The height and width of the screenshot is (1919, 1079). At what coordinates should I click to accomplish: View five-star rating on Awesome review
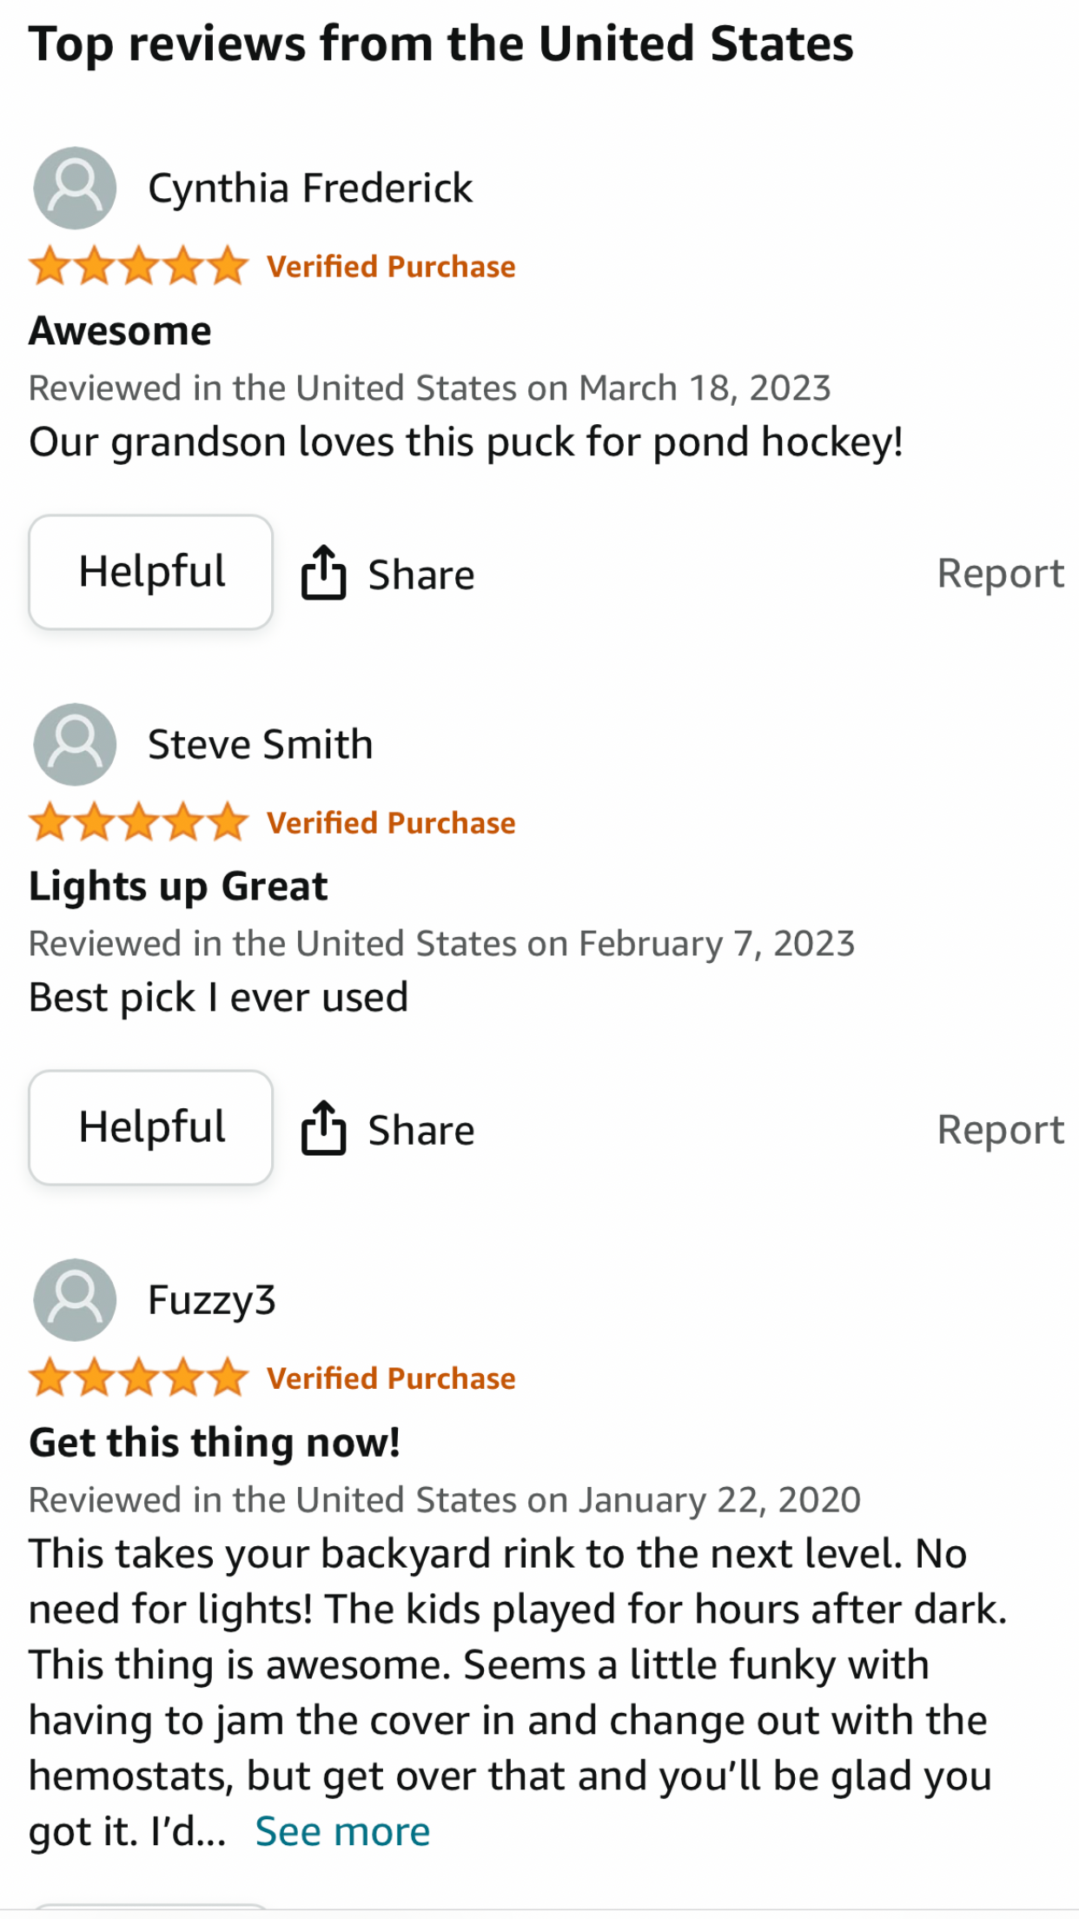pyautogui.click(x=139, y=266)
